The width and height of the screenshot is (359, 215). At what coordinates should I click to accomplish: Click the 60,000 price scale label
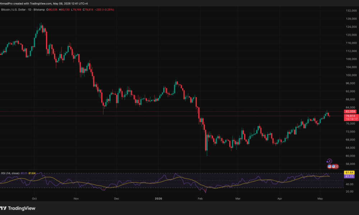(351, 156)
